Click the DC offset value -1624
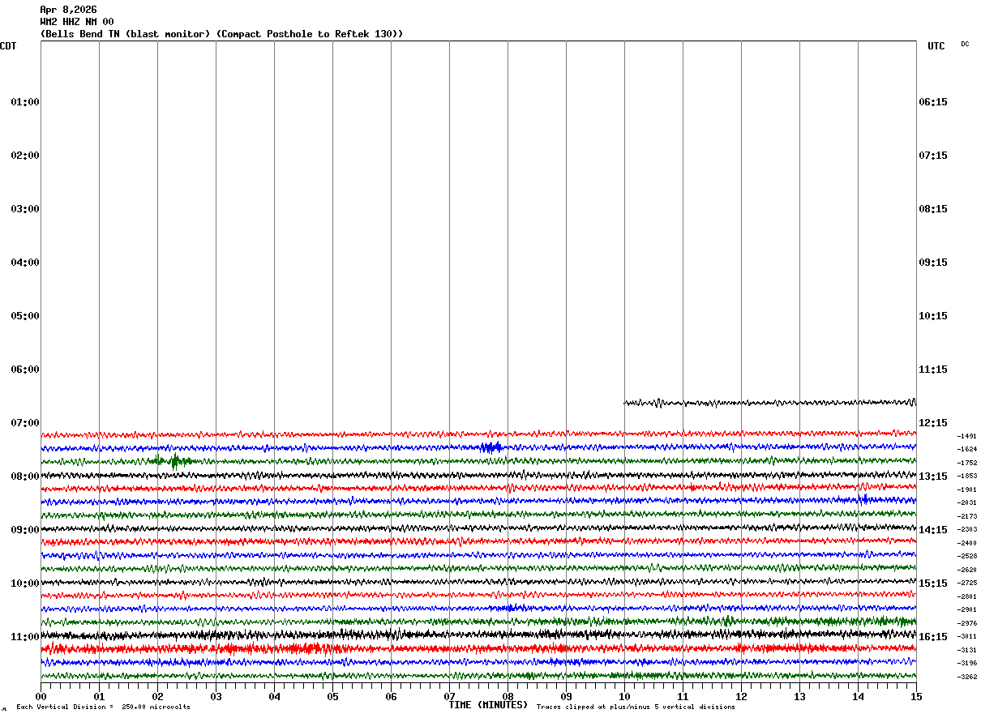 click(x=967, y=449)
